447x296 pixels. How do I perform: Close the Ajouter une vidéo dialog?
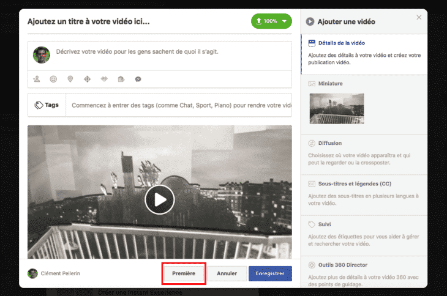419,17
